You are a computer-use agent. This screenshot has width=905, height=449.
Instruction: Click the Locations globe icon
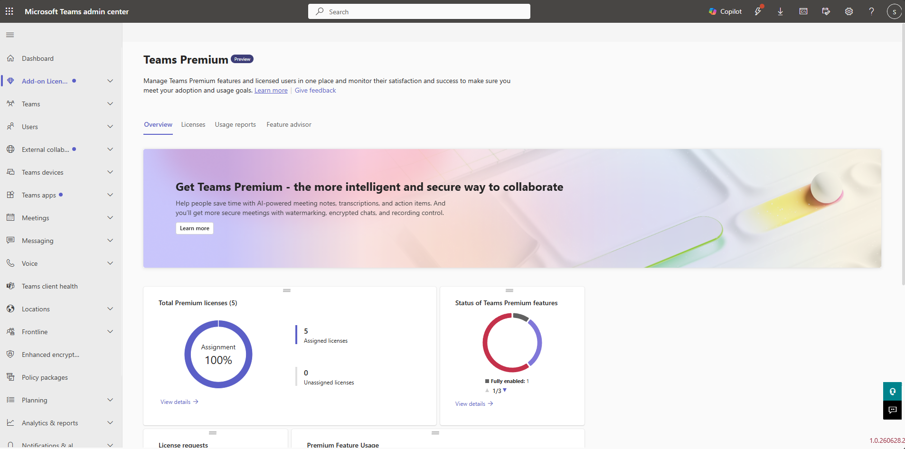[10, 309]
